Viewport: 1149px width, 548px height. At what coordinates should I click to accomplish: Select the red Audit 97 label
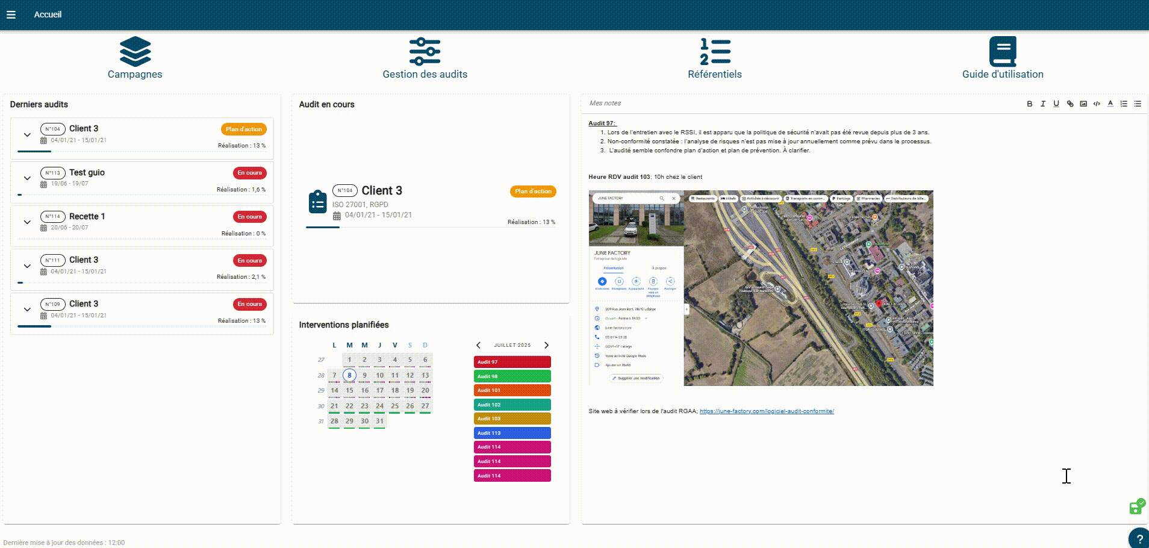[x=512, y=362]
